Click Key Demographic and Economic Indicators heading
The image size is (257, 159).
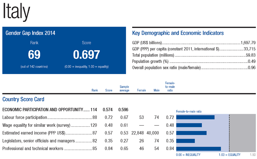click(178, 33)
